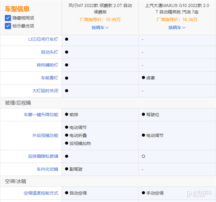Image resolution: width=216 pixels, height=202 pixels.
Task: Open the 车前雾灯 spec link
Action: (50, 78)
